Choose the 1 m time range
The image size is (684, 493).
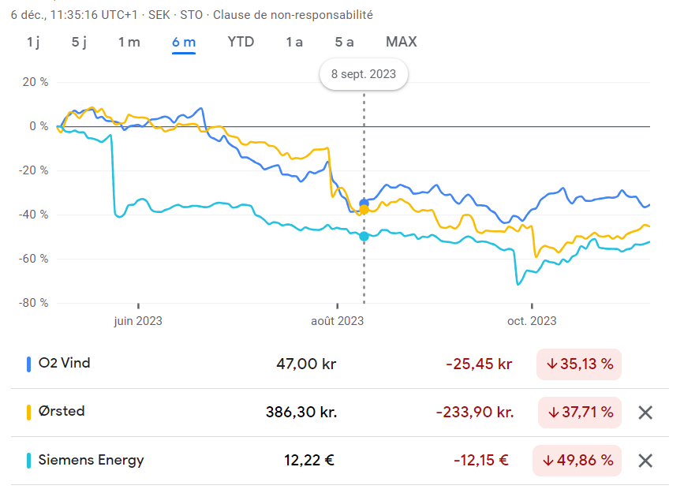129,42
